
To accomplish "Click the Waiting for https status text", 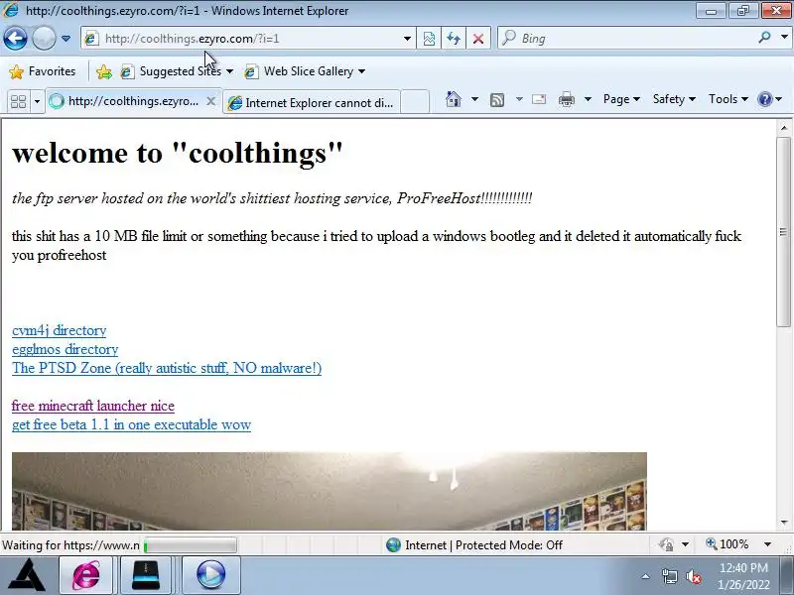I will [70, 545].
